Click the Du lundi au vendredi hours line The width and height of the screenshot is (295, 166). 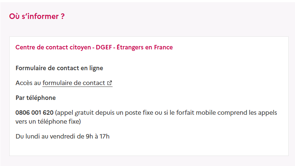[x=62, y=136]
